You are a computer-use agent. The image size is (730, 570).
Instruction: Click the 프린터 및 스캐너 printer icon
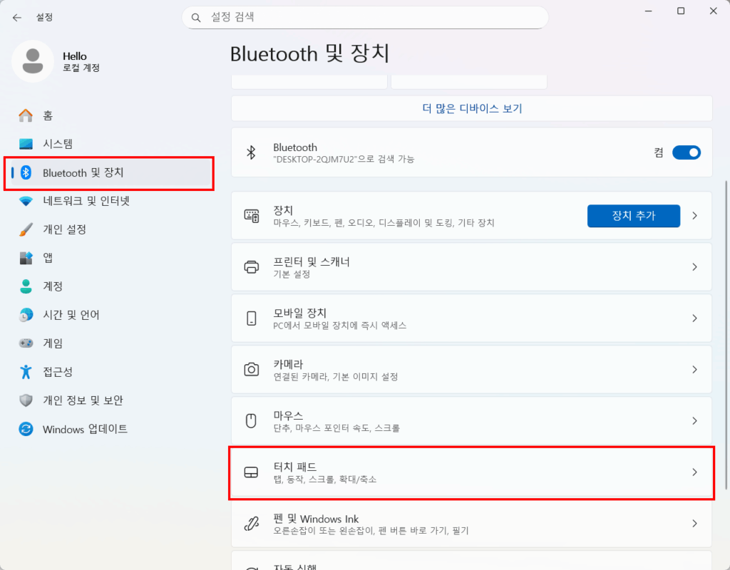[x=251, y=267]
